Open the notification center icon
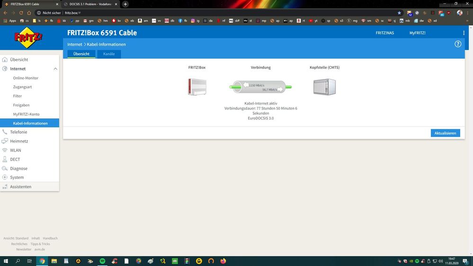This screenshot has width=473, height=266. tap(465, 261)
